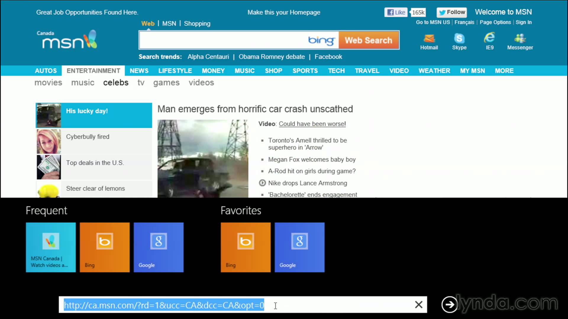Open the MY MSN tab
This screenshot has width=568, height=319.
coord(472,71)
